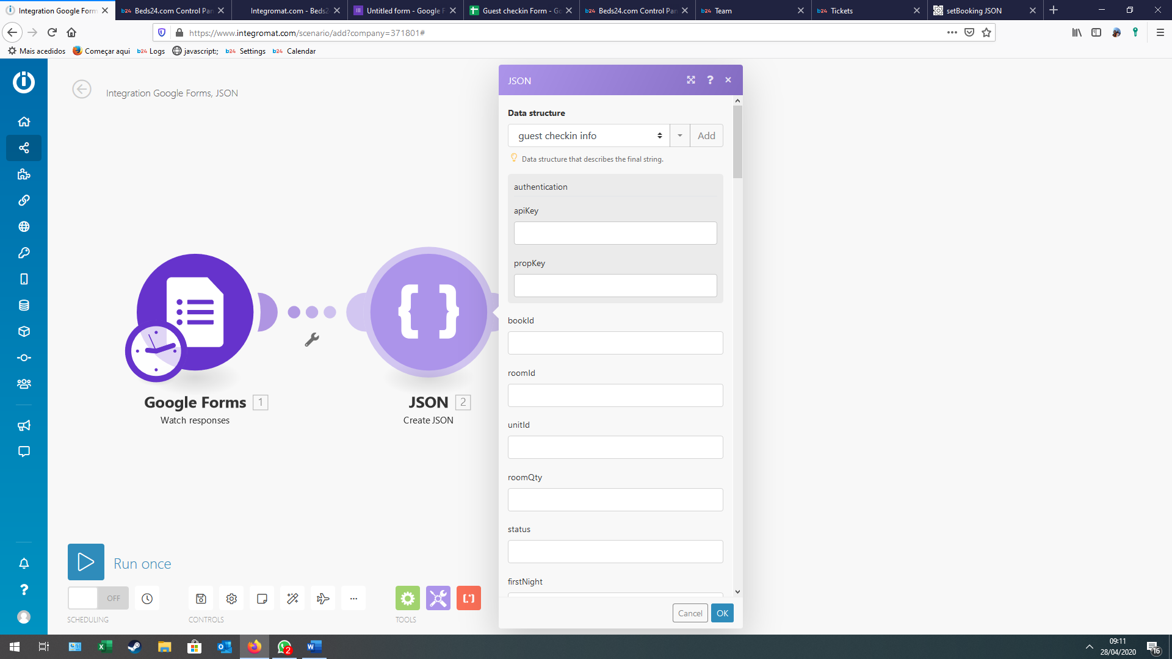Open Connections link icon in sidebar
1172x659 pixels.
pyautogui.click(x=24, y=200)
